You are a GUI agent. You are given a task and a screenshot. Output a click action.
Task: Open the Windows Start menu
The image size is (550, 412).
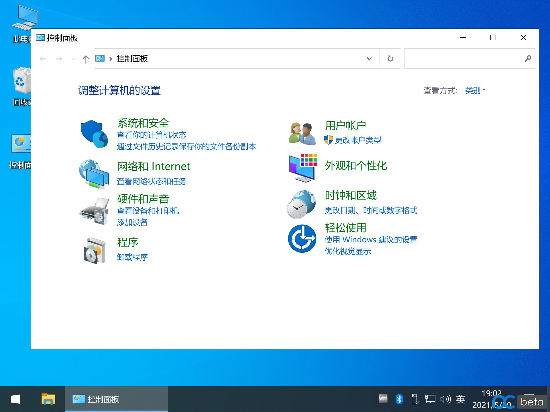pyautogui.click(x=15, y=399)
